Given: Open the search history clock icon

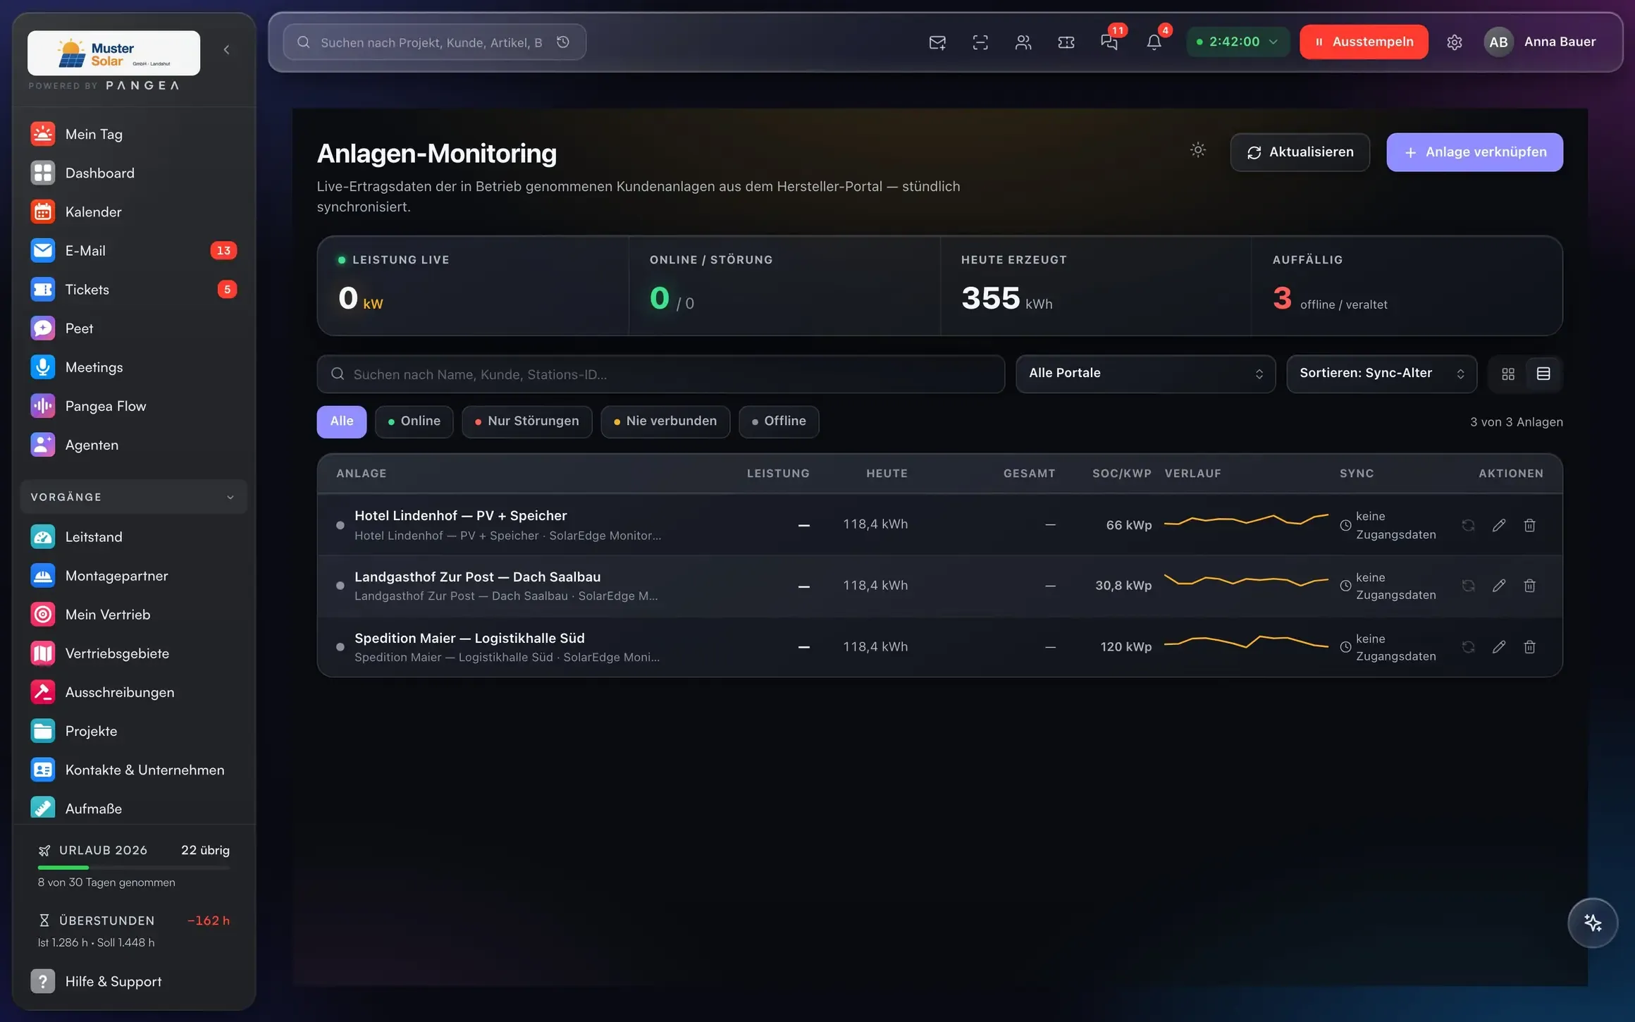Looking at the screenshot, I should click(563, 42).
